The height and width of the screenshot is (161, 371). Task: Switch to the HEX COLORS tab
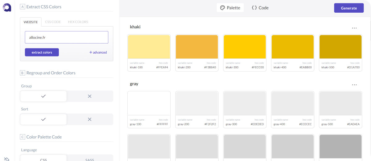78,22
